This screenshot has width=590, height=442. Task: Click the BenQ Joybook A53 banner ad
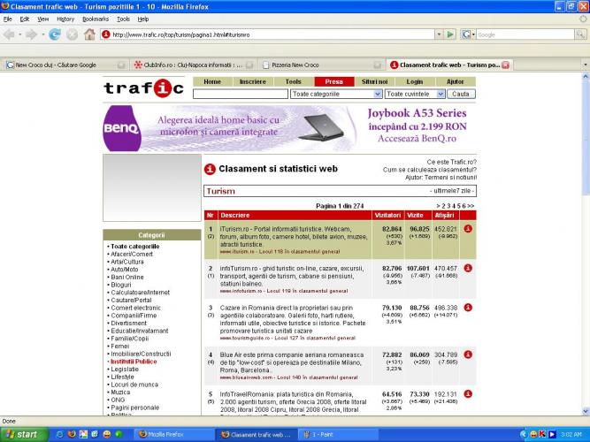[x=289, y=127]
